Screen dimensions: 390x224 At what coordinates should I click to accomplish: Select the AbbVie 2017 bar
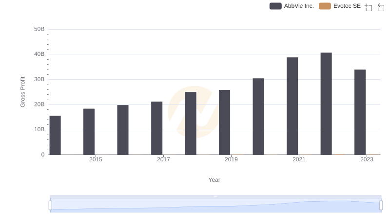pyautogui.click(x=156, y=128)
